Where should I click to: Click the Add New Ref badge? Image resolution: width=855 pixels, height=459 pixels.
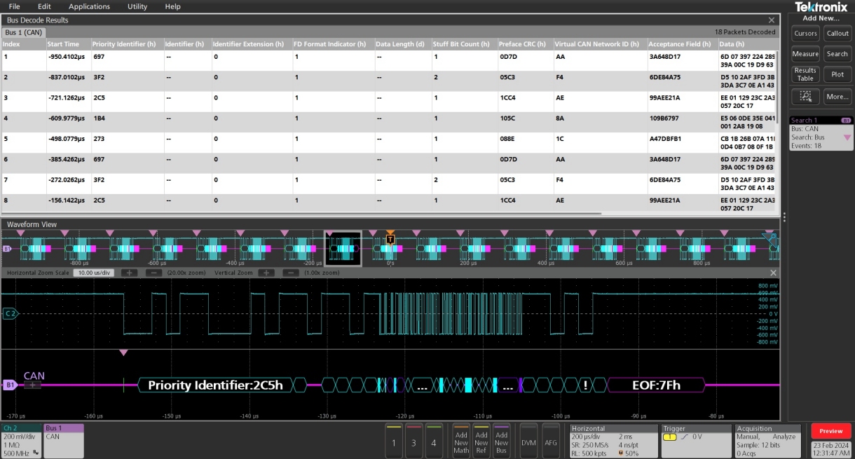click(x=482, y=441)
